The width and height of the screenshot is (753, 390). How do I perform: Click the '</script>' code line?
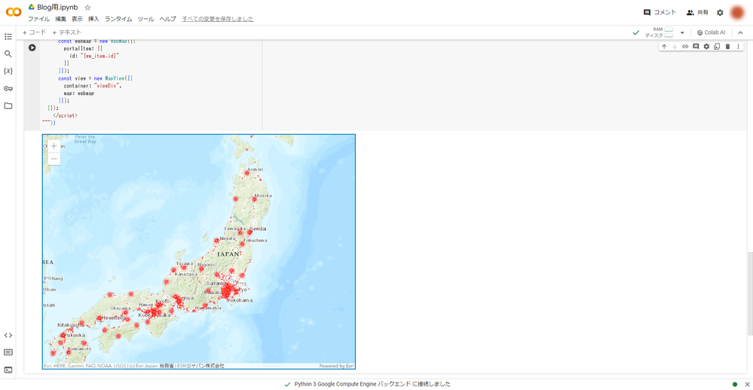[65, 115]
